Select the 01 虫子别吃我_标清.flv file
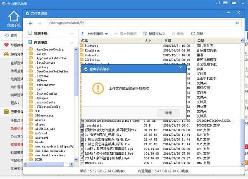Viewport: 248px width, 179px height. point(160,135)
